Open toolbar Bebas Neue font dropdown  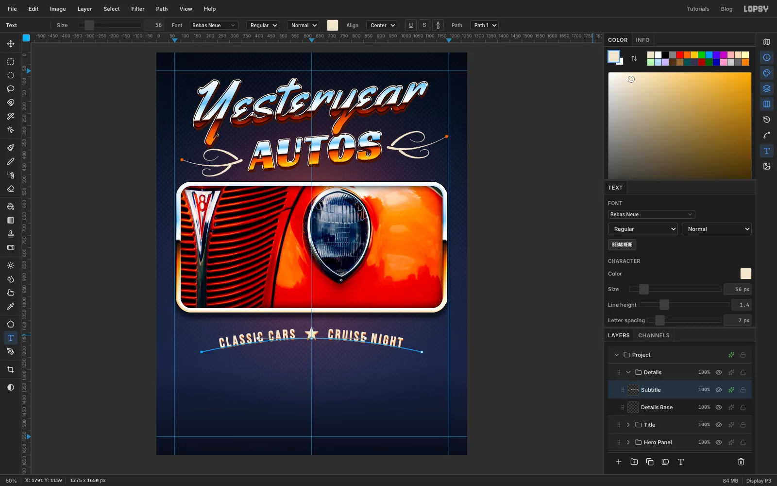tap(214, 25)
